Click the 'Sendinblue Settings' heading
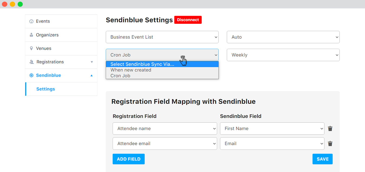365x172 pixels. [x=139, y=20]
